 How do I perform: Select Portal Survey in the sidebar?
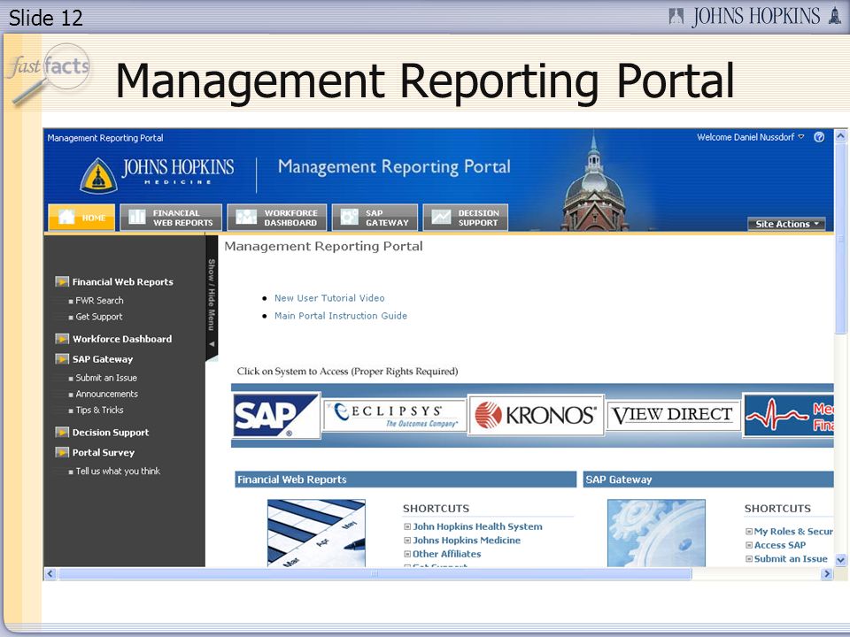tap(104, 452)
